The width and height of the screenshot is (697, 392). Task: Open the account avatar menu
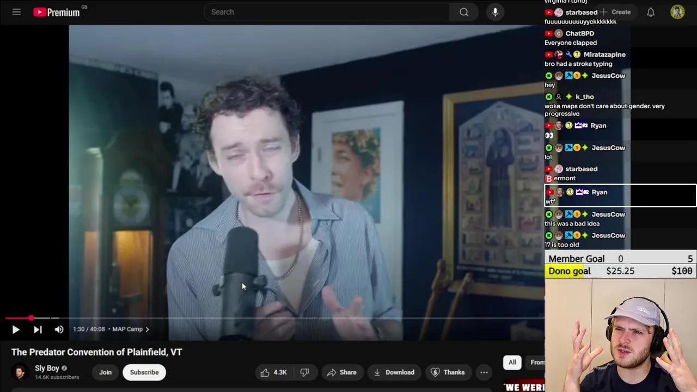tap(677, 12)
